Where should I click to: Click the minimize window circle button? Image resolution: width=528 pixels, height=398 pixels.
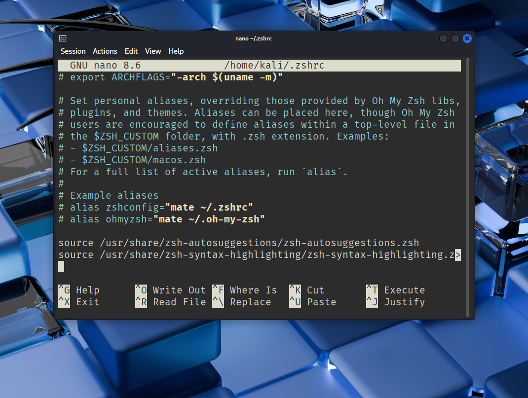pos(444,38)
